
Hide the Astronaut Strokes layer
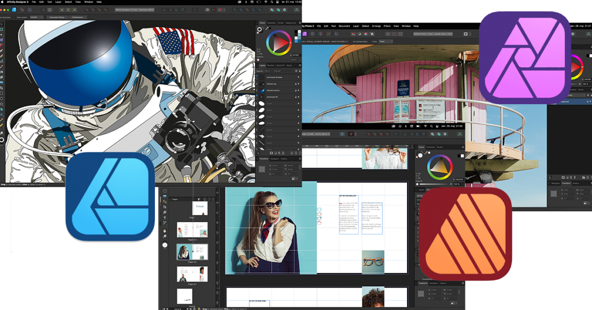coord(298,77)
